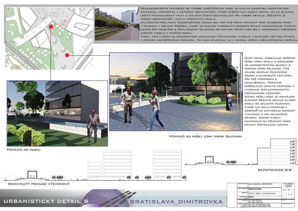Click supervisor 'Ing. arch. Silvia Bašová, PhD.'
Viewport: 298px width, 211px height.
259,204
